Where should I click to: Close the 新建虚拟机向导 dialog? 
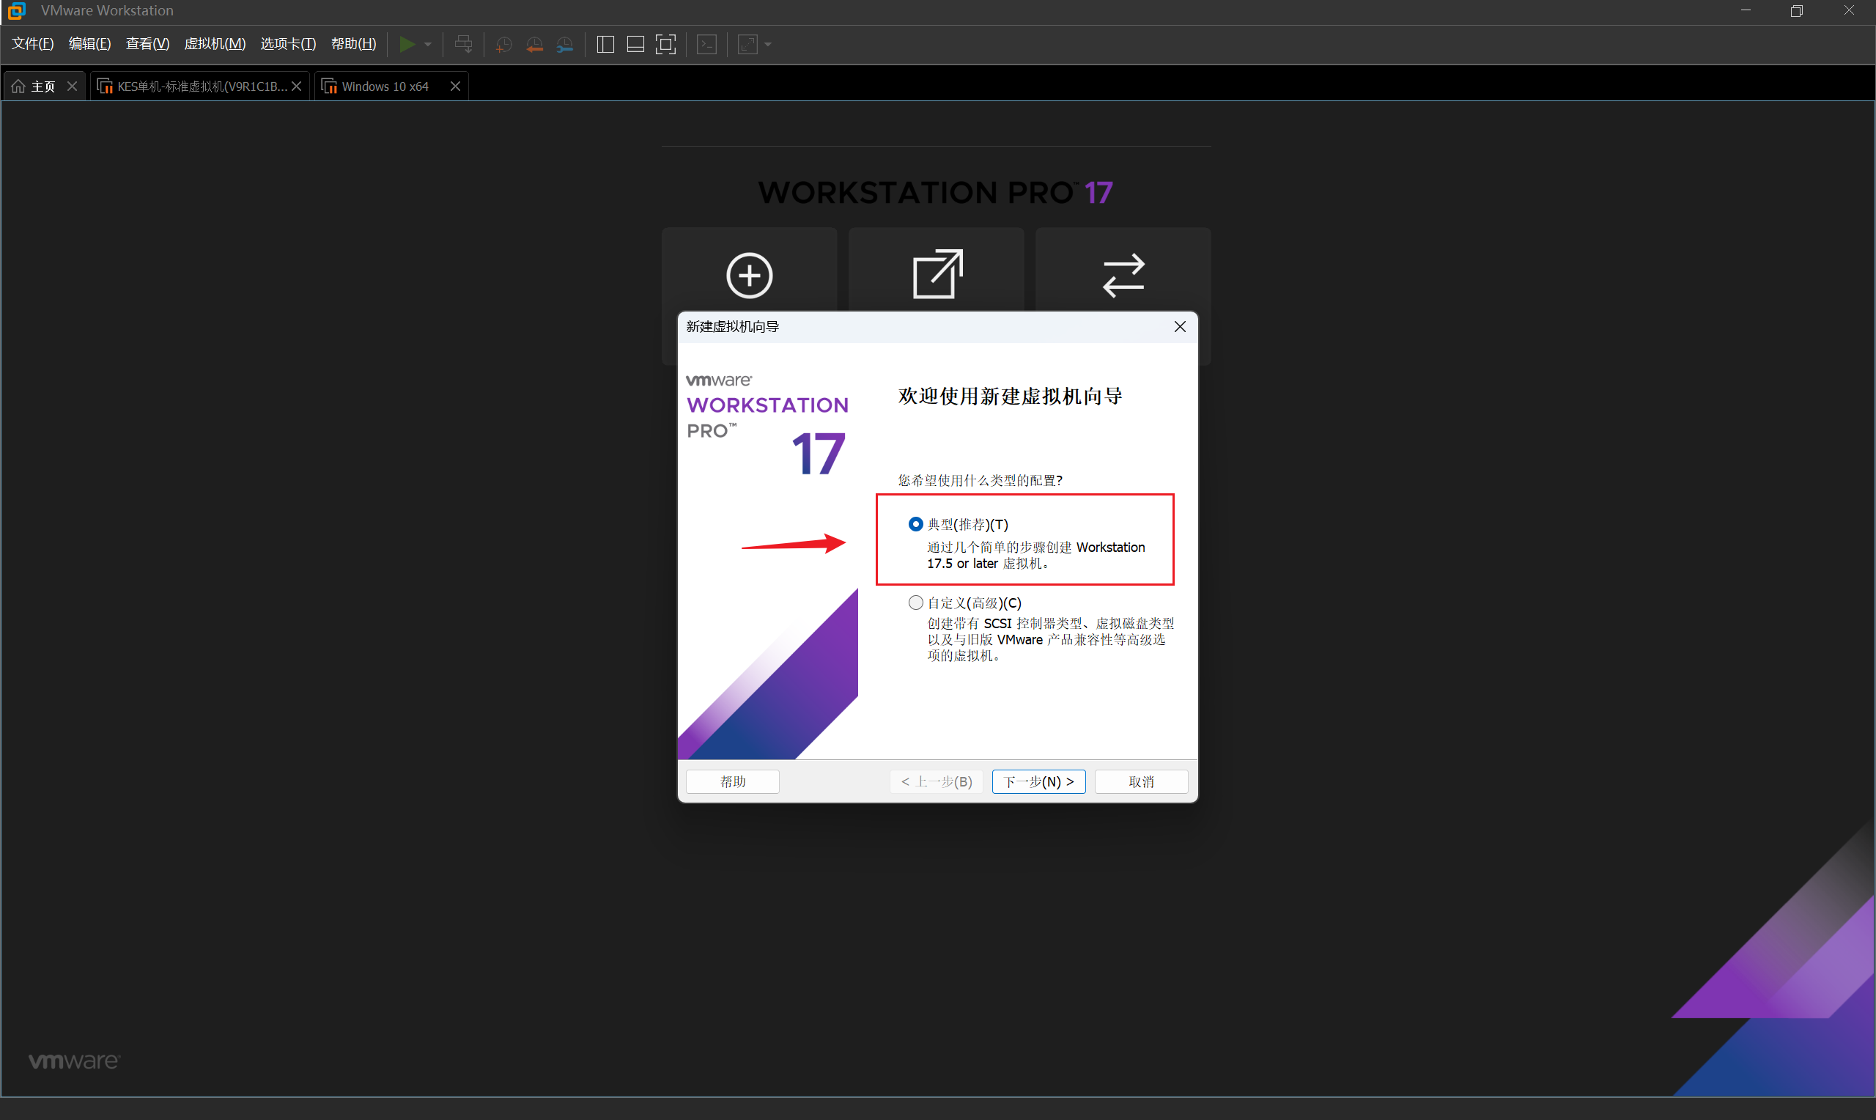click(x=1180, y=326)
